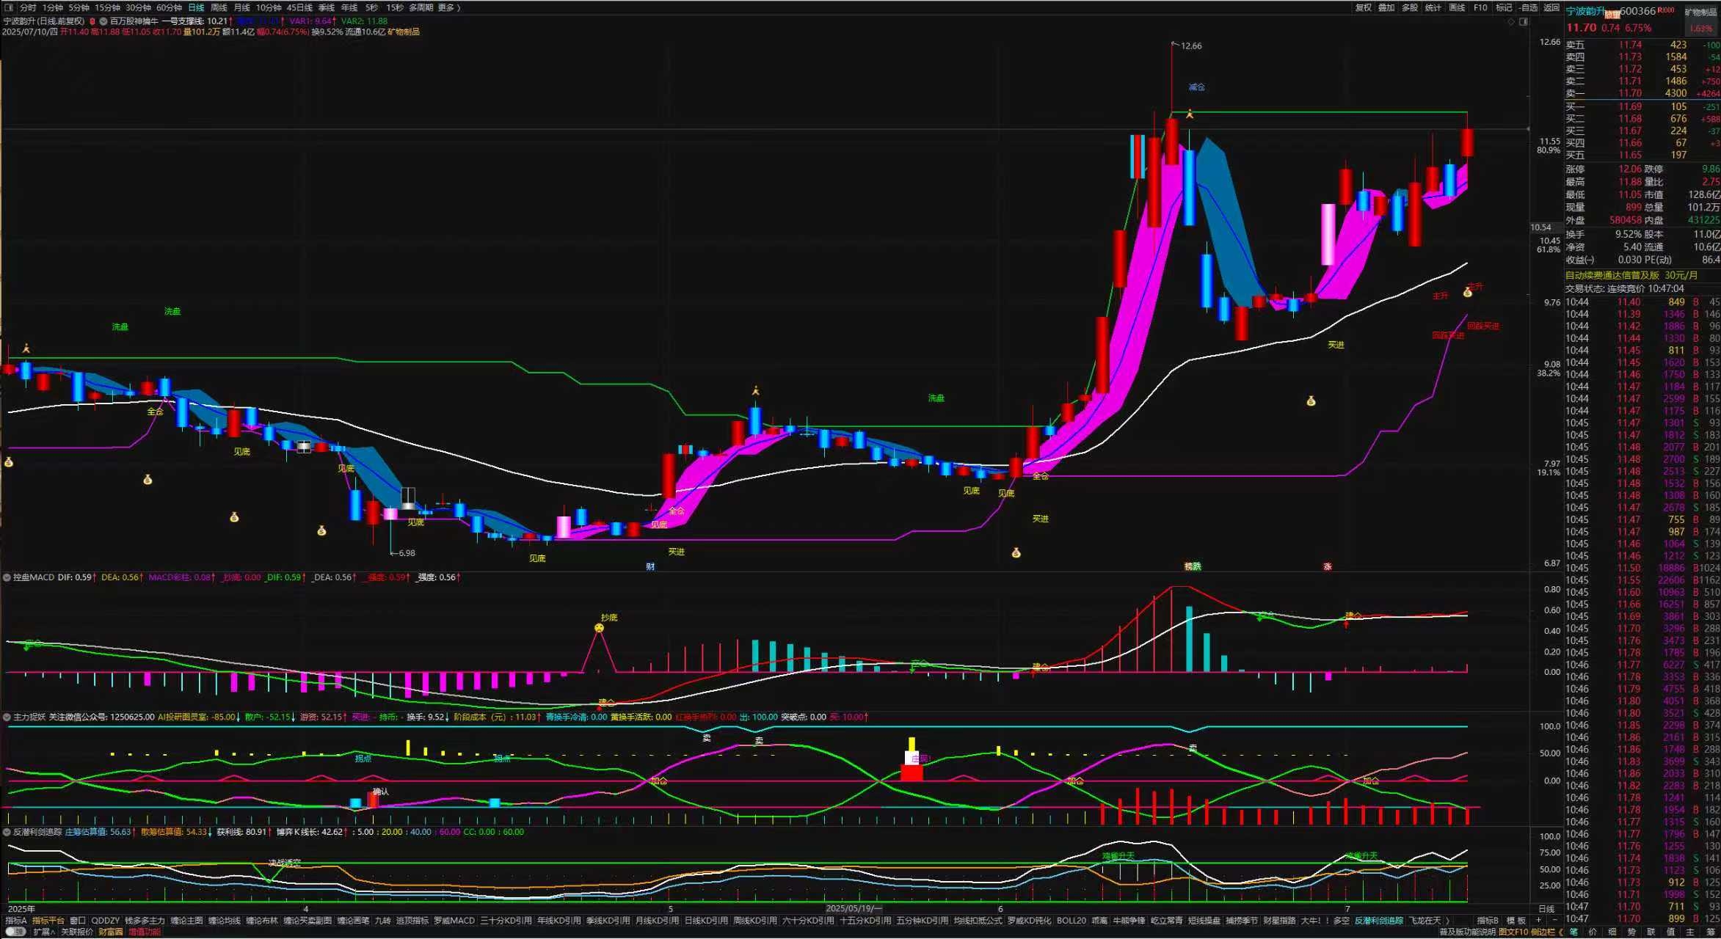Toggle 多股 multi-stock view
1721x939 pixels.
point(1410,7)
